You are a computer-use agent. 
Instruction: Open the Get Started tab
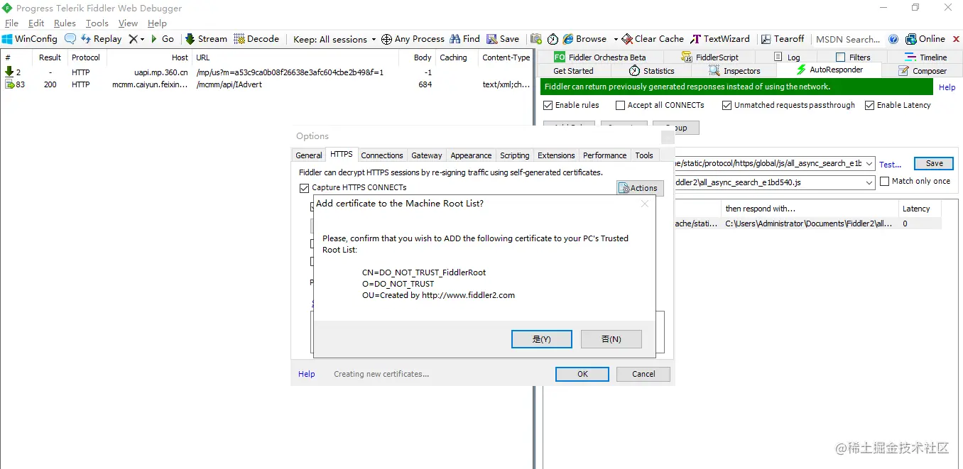[x=573, y=71]
